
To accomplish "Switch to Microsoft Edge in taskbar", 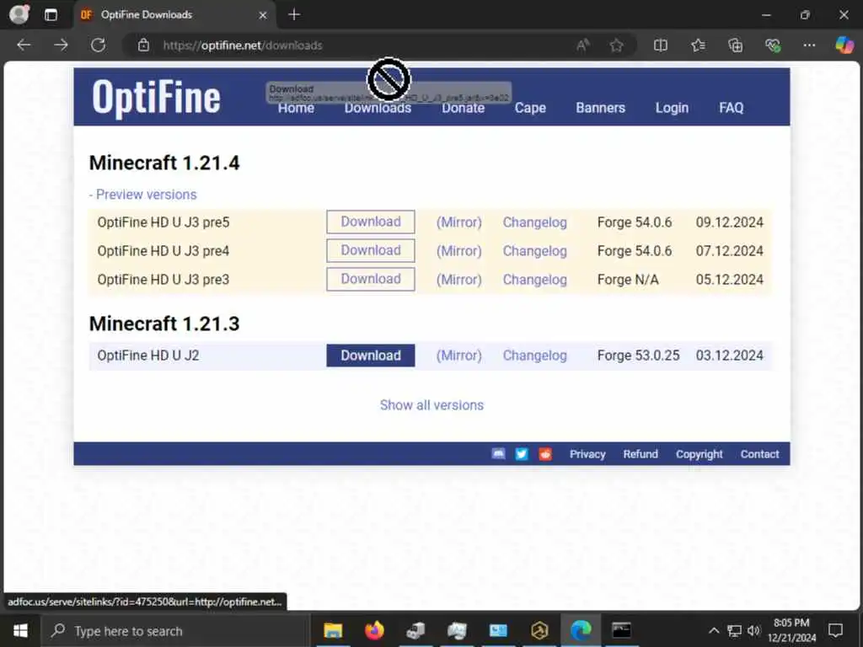I will pos(581,630).
